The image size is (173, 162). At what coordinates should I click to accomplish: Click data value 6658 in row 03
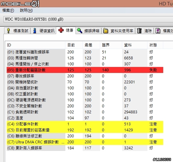click(128, 58)
